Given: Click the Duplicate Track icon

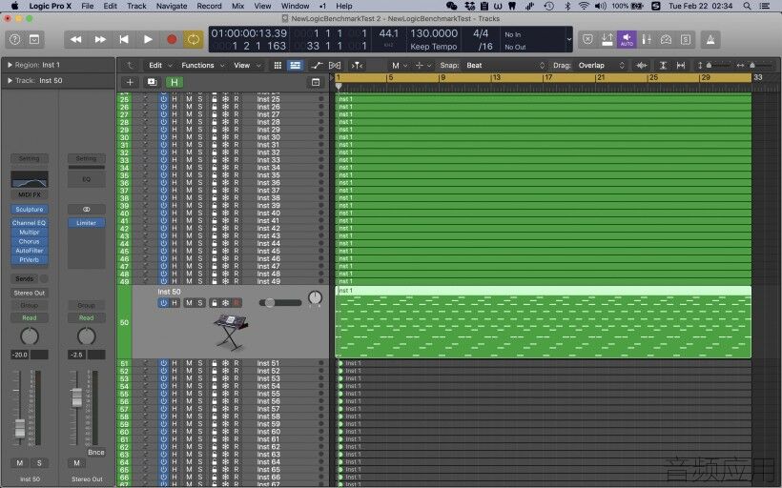Looking at the screenshot, I should coord(152,82).
